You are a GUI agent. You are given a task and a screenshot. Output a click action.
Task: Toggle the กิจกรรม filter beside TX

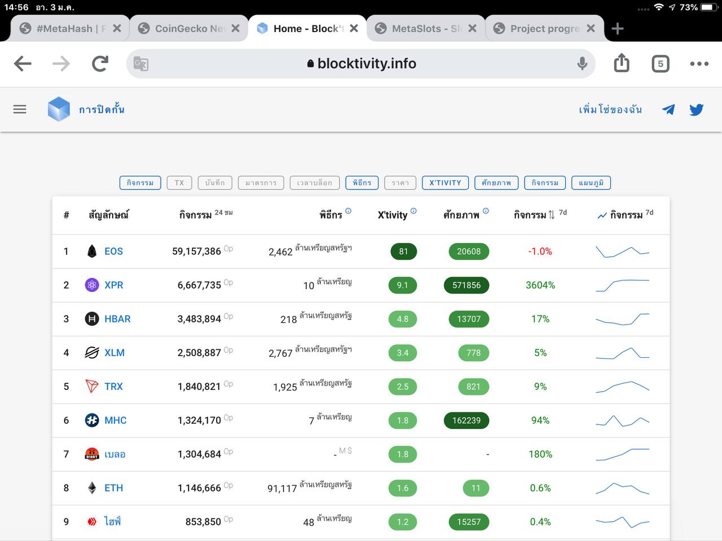click(x=140, y=183)
